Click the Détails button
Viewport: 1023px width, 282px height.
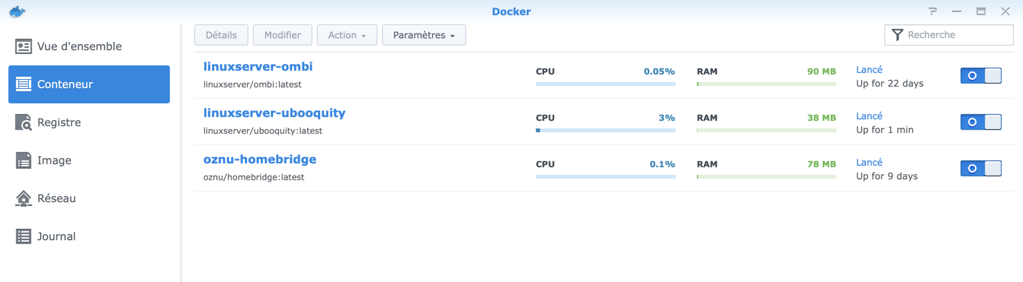pyautogui.click(x=221, y=35)
